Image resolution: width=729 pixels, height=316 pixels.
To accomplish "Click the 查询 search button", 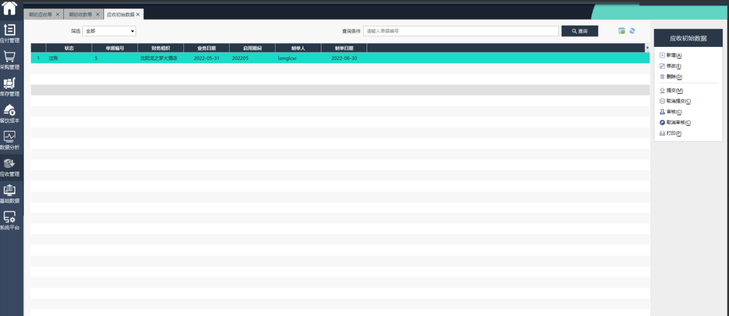I will pos(579,31).
